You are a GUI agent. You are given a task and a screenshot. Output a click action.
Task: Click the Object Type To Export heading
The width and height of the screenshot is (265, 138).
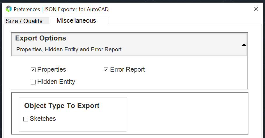[x=62, y=106]
